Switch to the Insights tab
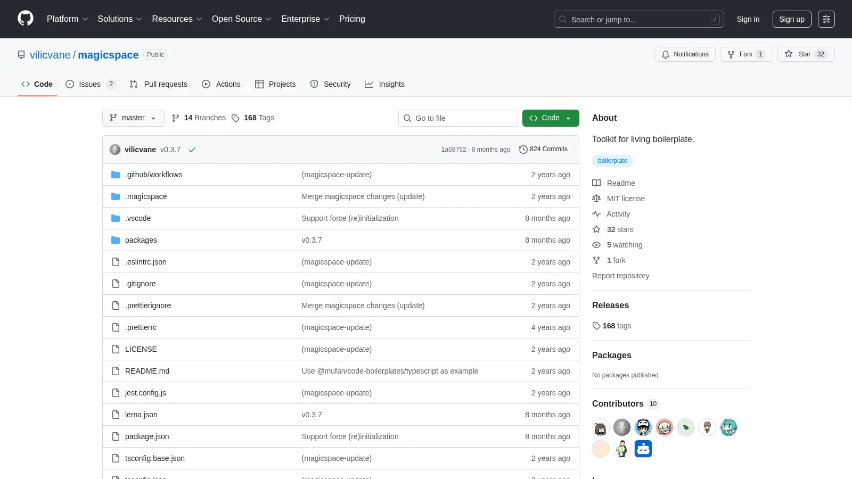 coord(384,84)
